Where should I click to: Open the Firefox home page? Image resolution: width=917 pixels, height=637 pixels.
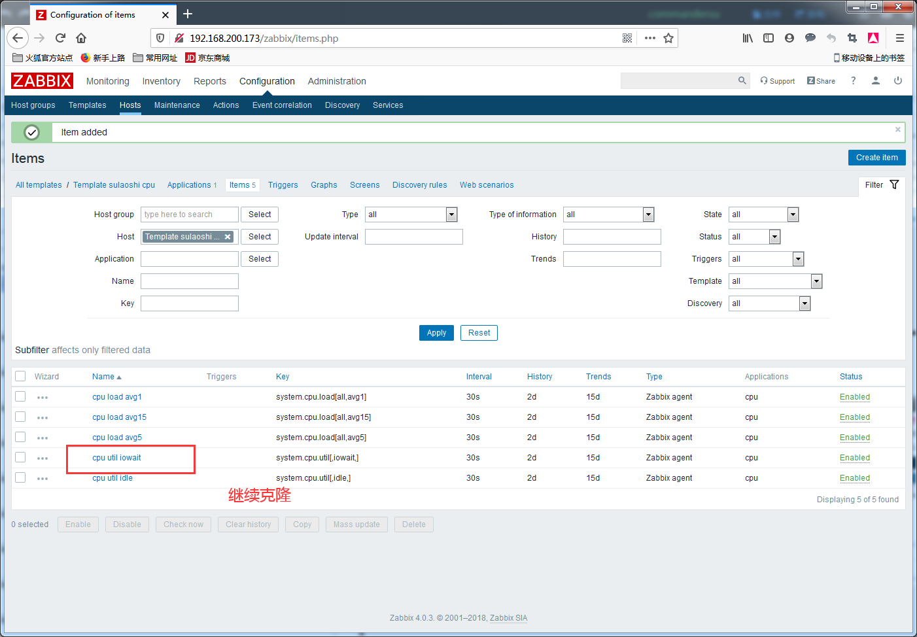pyautogui.click(x=81, y=38)
